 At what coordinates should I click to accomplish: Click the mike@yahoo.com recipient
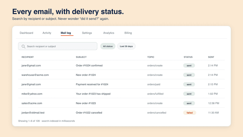(x=32, y=94)
